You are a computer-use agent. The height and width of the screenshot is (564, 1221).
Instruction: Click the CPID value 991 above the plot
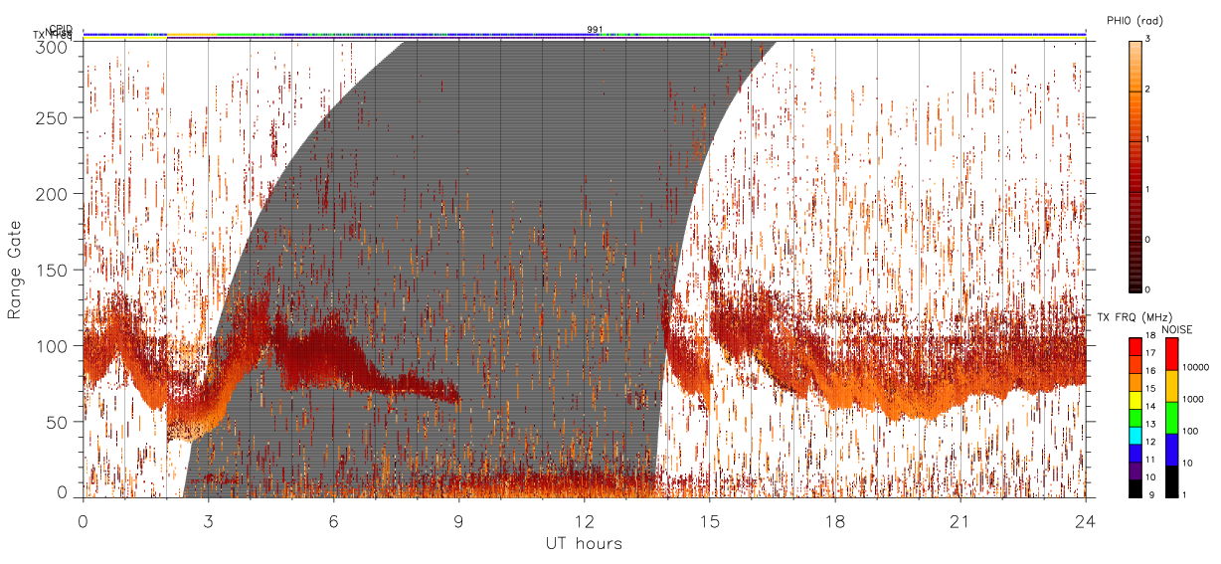(x=594, y=29)
